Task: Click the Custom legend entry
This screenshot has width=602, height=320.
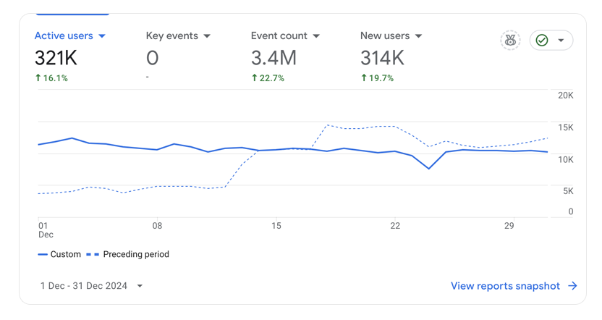Action: 59,254
